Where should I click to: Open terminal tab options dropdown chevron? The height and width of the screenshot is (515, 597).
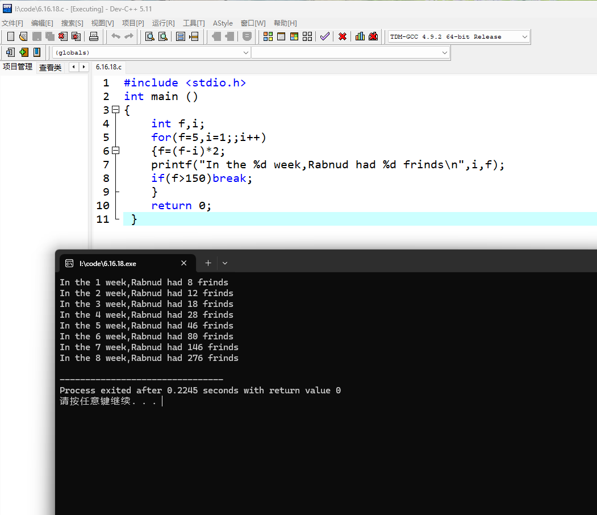click(225, 263)
